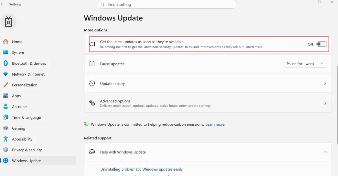Image resolution: width=338 pixels, height=176 pixels.
Task: Click the Update history clock icon
Action: coord(92,83)
